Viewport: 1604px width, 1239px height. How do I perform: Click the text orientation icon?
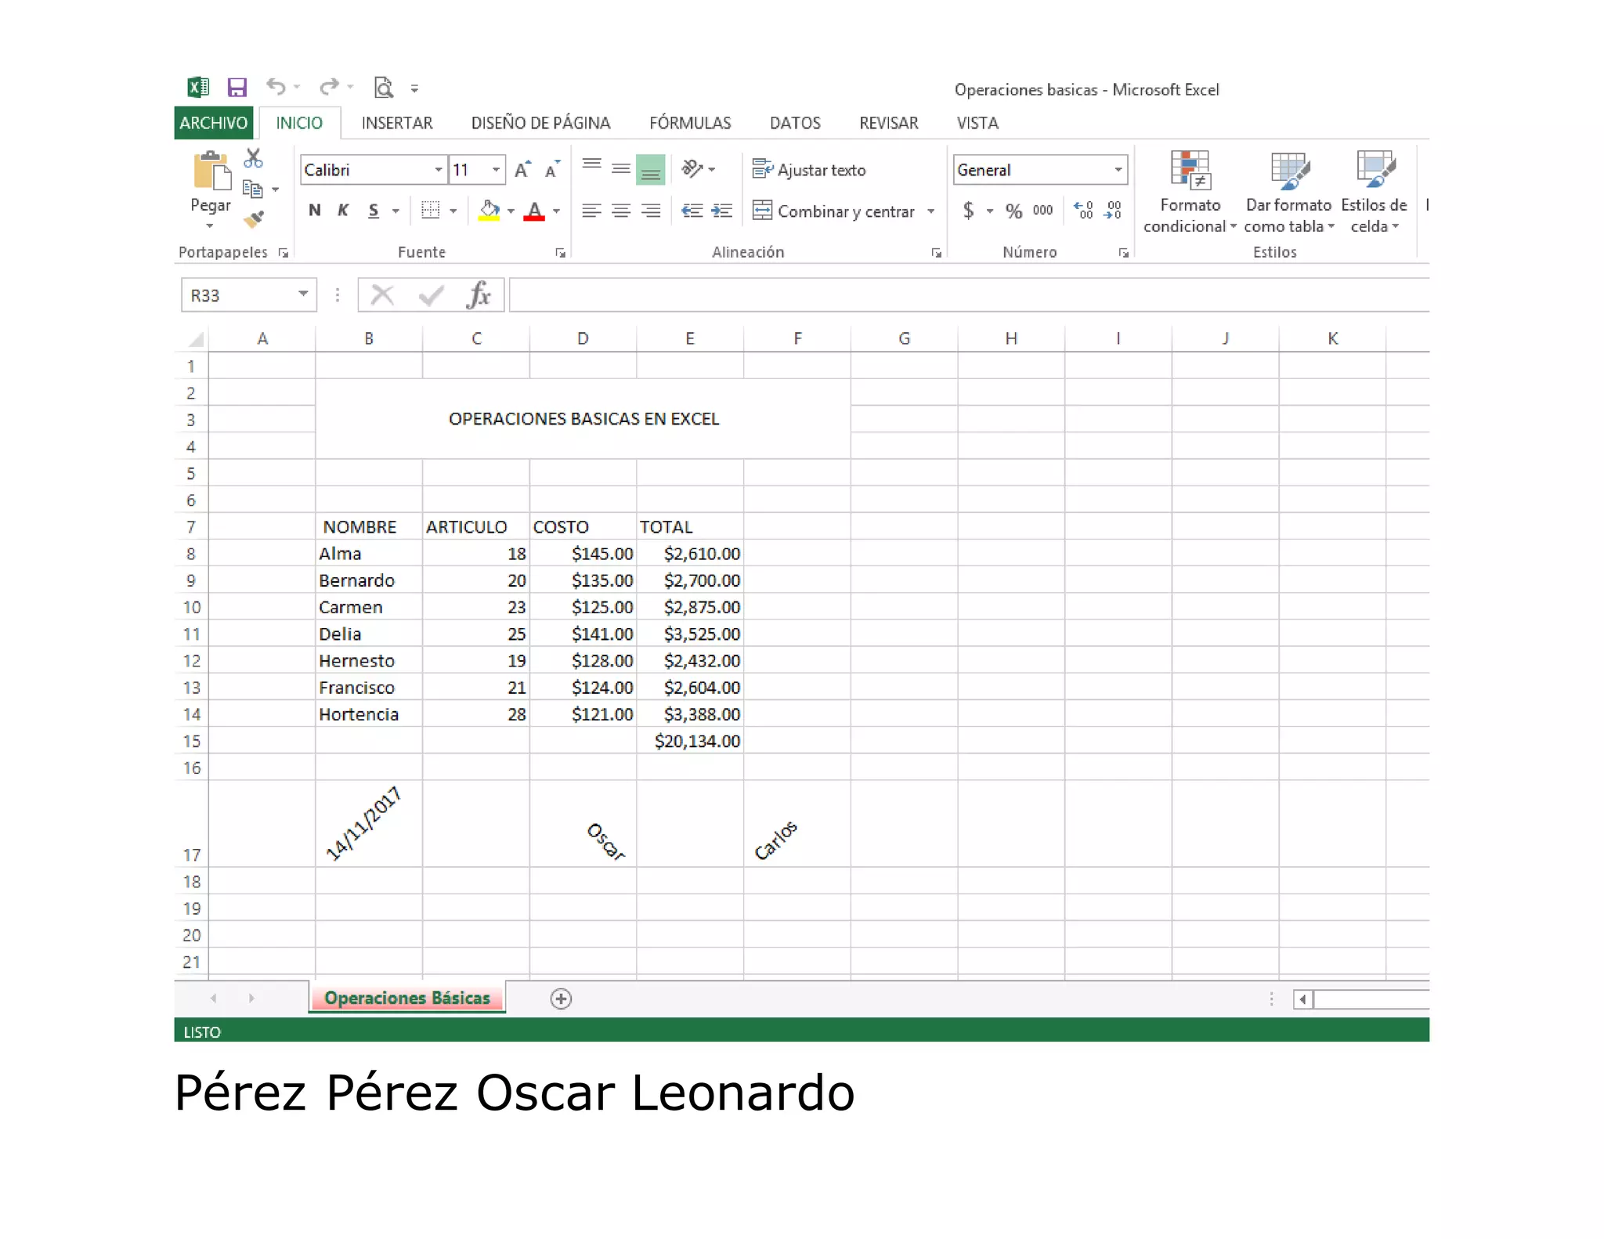tap(692, 169)
